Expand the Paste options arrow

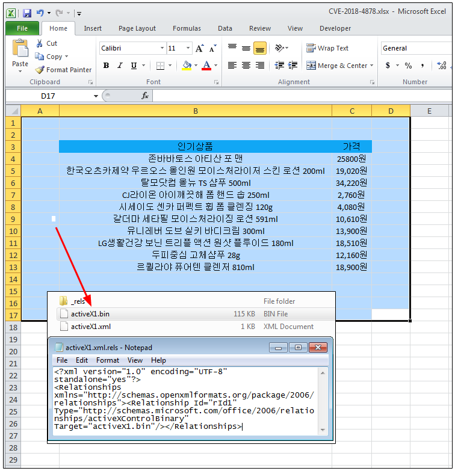pos(20,72)
